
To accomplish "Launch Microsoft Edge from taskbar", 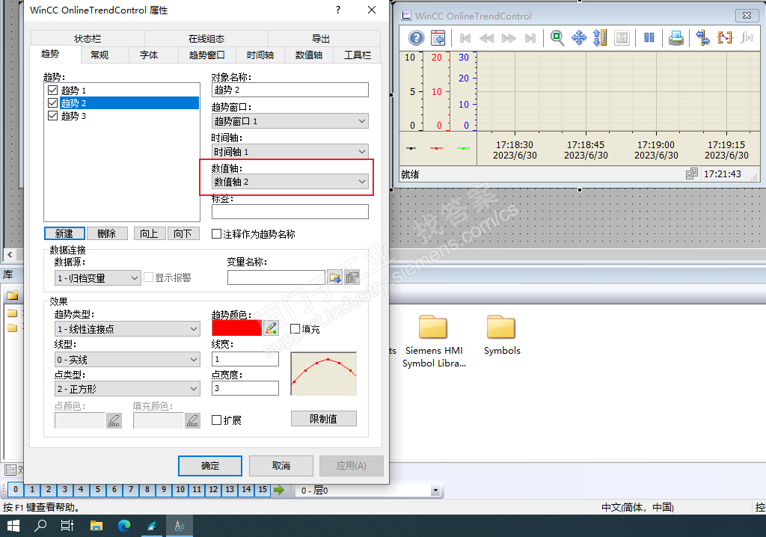I will (124, 526).
